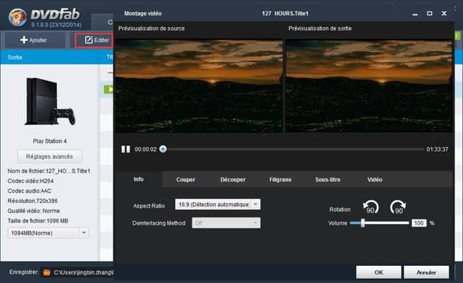Click the Codec vidéo:H264 text

pos(31,181)
